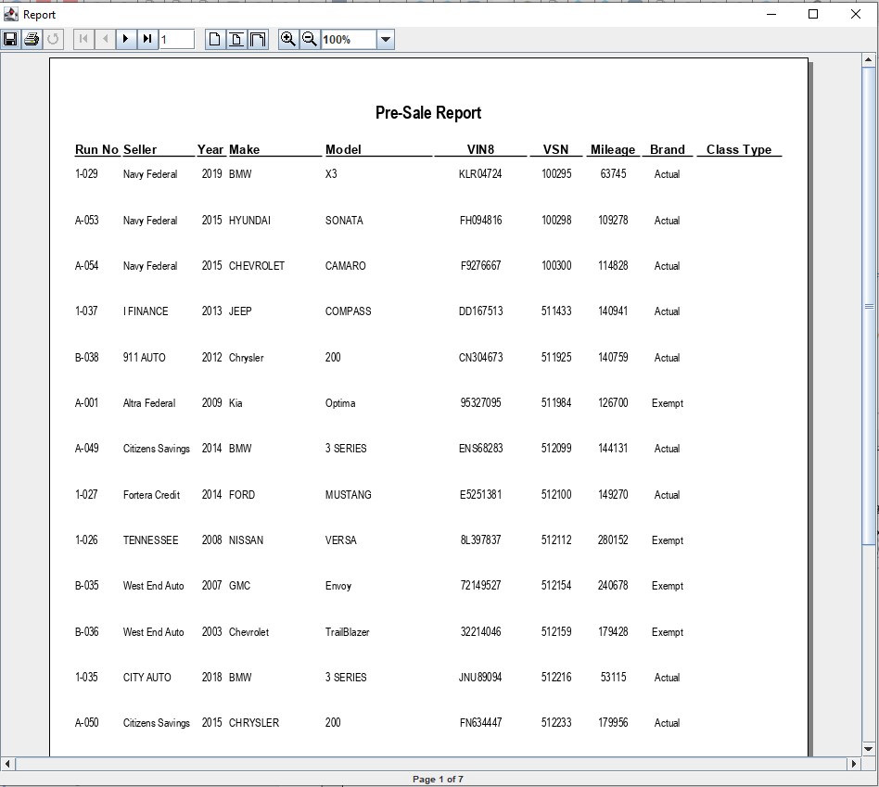Click the vertical scrollbar up arrow
This screenshot has height=787, width=879.
point(870,61)
